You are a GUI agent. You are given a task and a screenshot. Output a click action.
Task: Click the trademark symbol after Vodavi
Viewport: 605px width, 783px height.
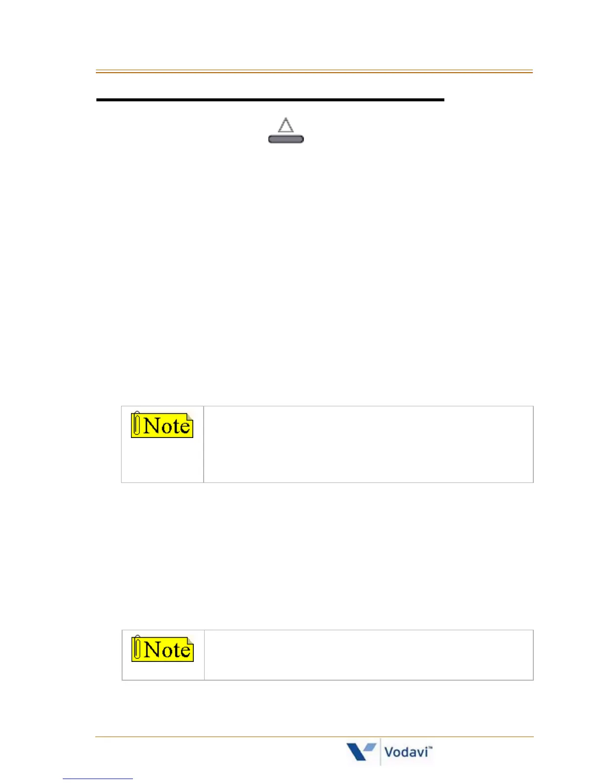click(x=430, y=748)
